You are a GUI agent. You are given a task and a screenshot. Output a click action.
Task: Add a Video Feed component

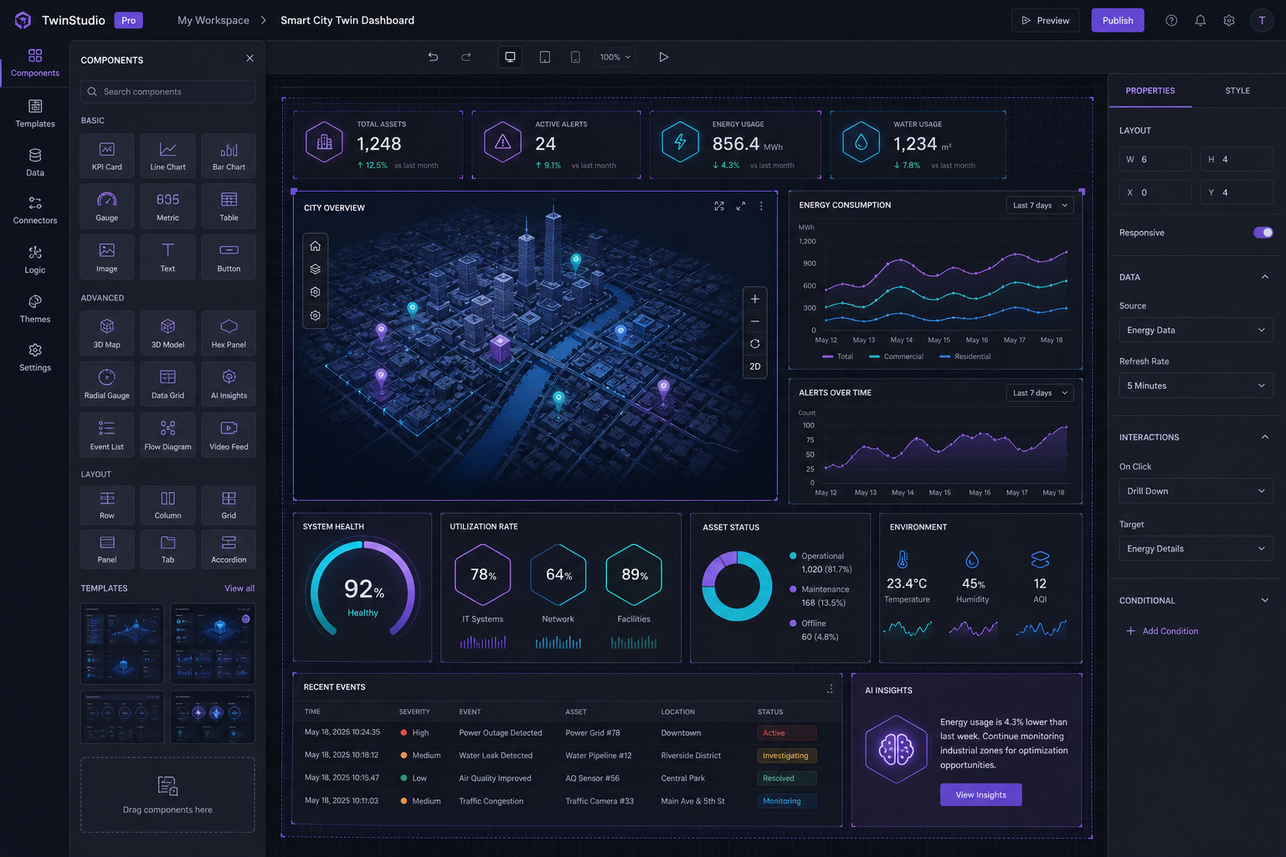click(229, 435)
